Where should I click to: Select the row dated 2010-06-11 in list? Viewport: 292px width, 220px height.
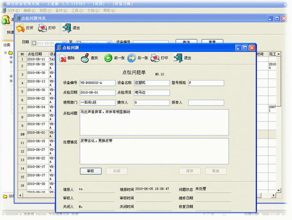pos(36,59)
